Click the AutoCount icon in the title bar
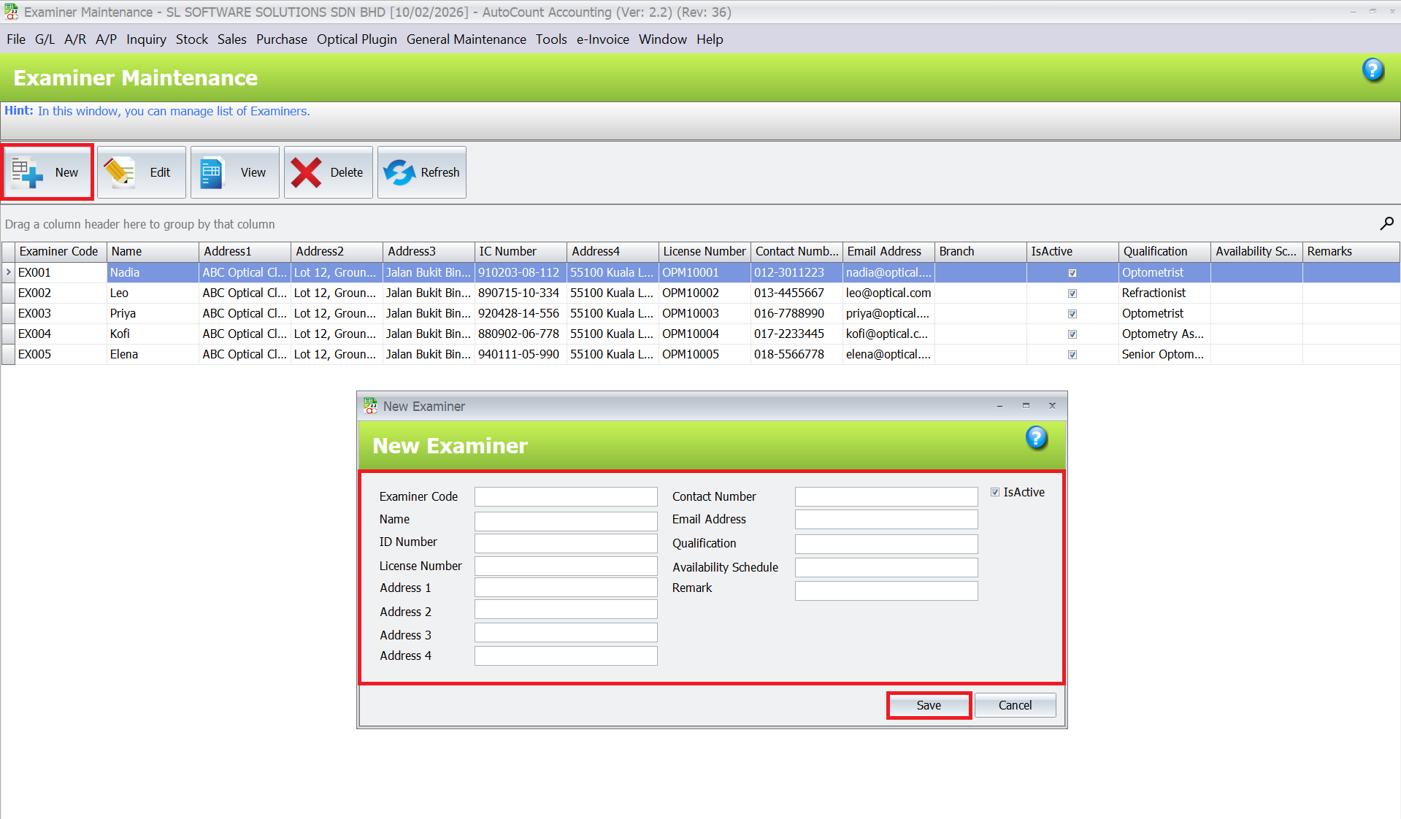This screenshot has height=819, width=1401. coord(10,12)
